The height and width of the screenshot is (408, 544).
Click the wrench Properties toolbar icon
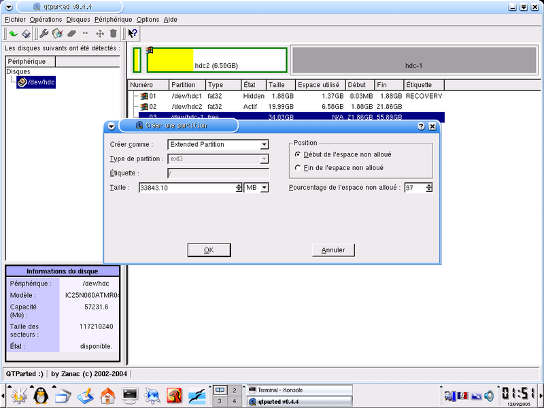tap(44, 33)
